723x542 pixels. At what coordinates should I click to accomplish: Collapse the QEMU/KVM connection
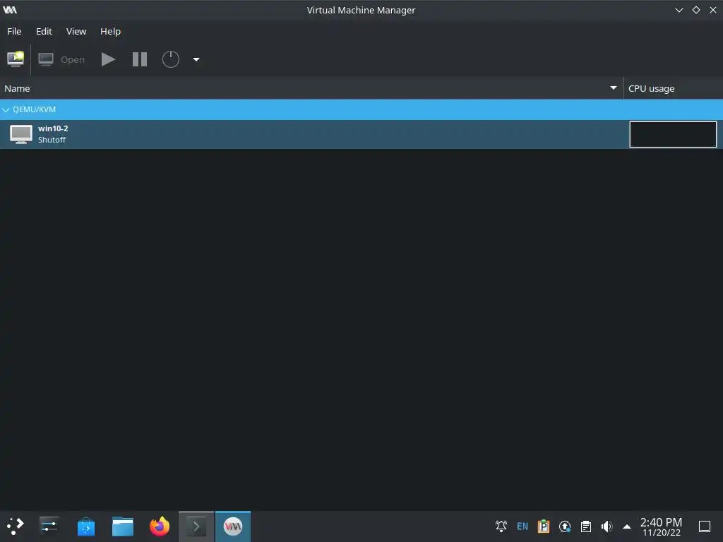(6, 109)
